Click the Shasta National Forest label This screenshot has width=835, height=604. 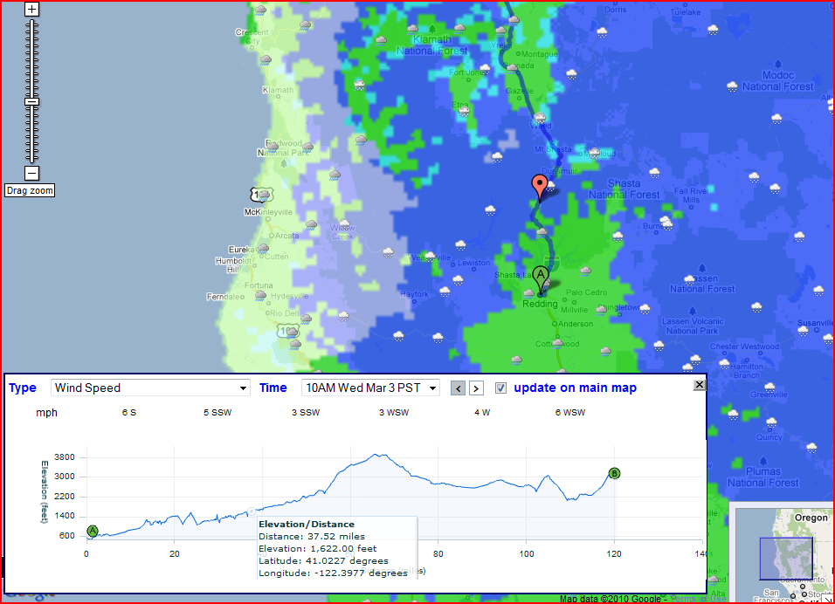pyautogui.click(x=624, y=189)
